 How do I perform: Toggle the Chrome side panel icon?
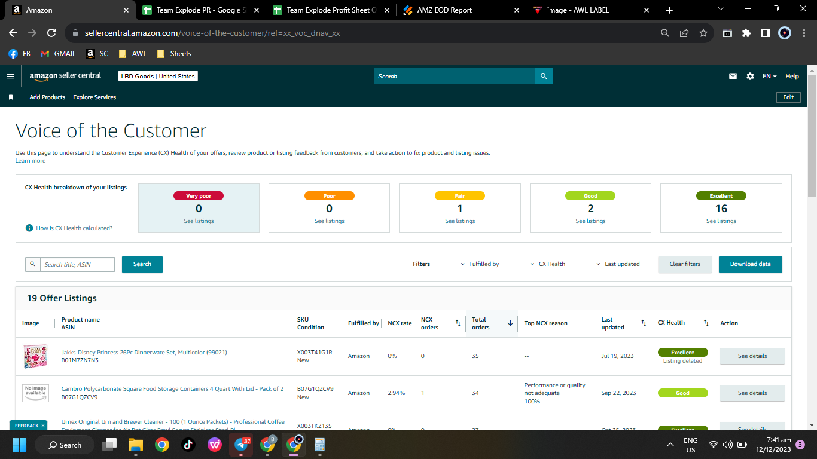pyautogui.click(x=766, y=33)
